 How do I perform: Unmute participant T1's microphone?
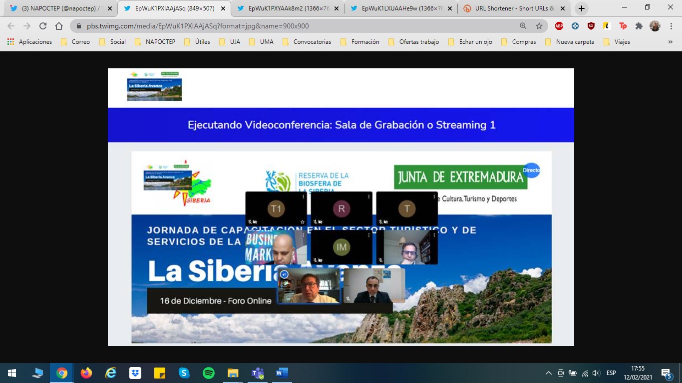click(x=249, y=222)
